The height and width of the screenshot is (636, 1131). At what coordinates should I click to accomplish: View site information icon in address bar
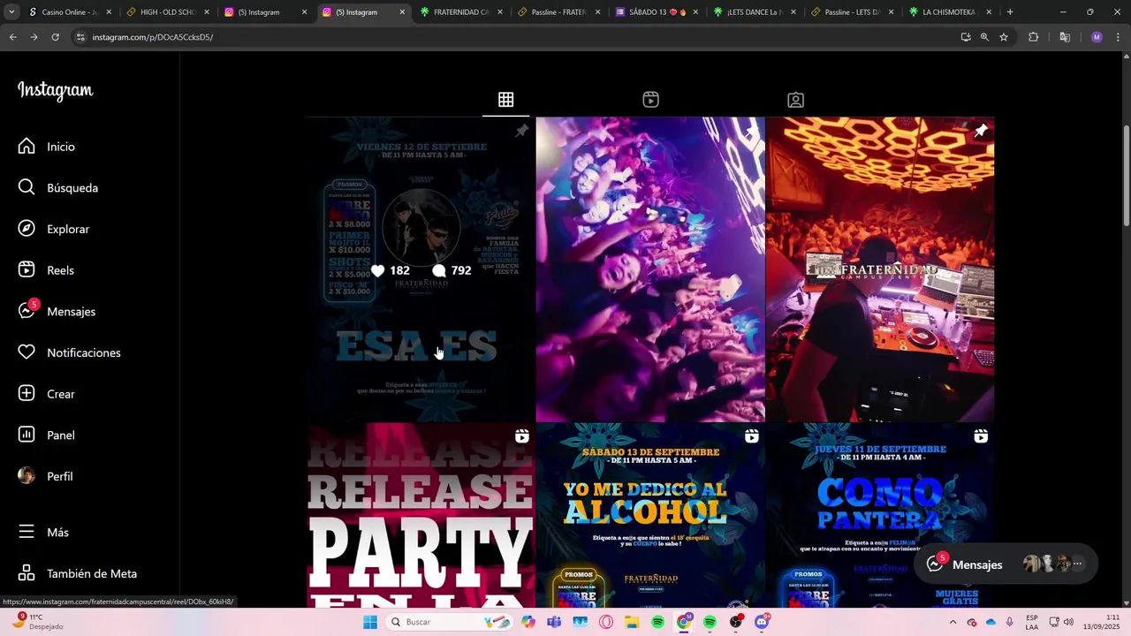[x=80, y=37]
